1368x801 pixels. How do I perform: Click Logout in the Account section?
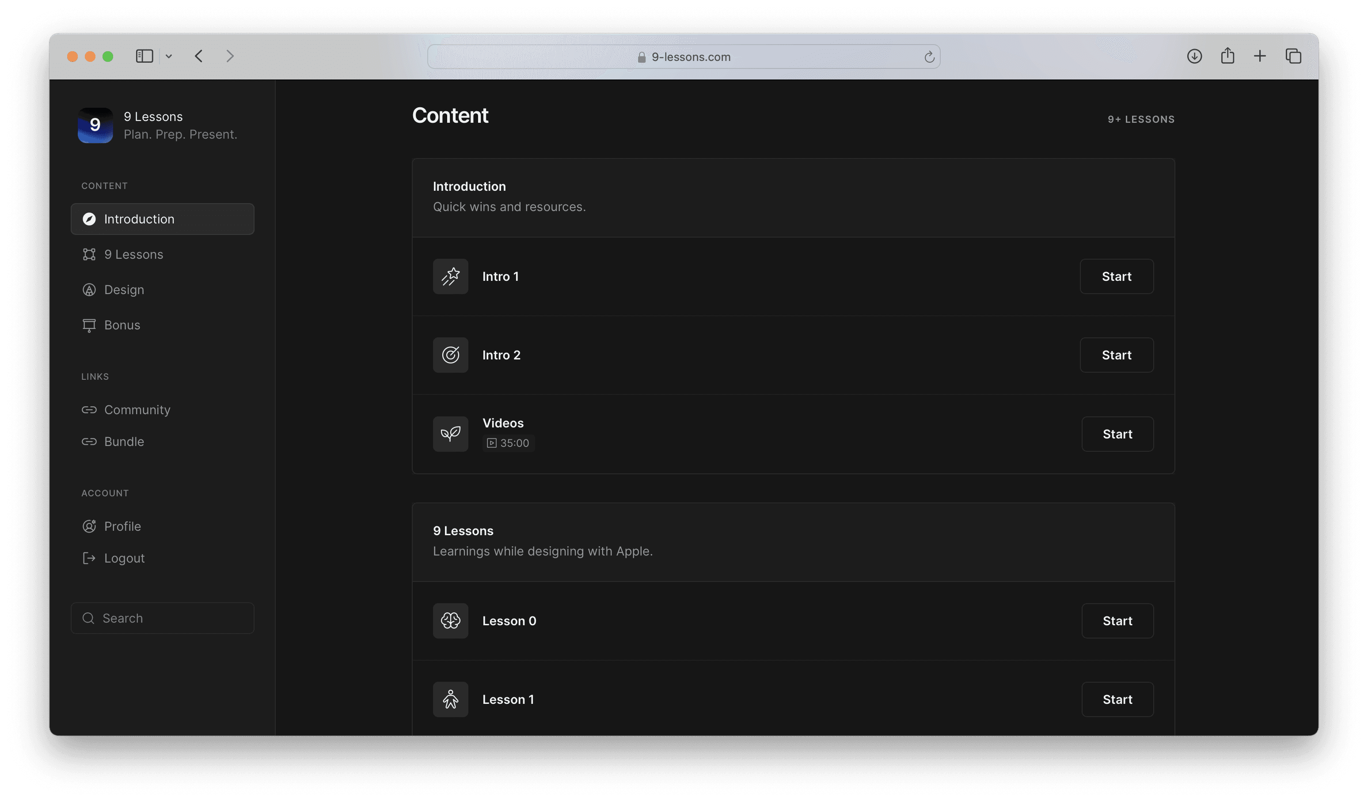pyautogui.click(x=124, y=558)
